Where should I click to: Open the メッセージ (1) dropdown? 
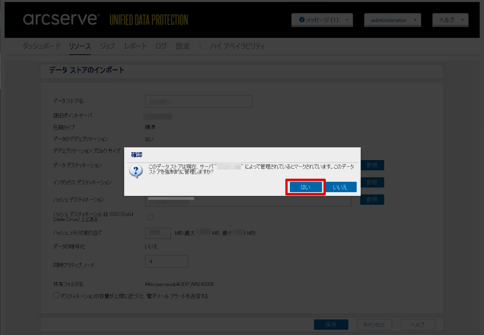(x=322, y=20)
